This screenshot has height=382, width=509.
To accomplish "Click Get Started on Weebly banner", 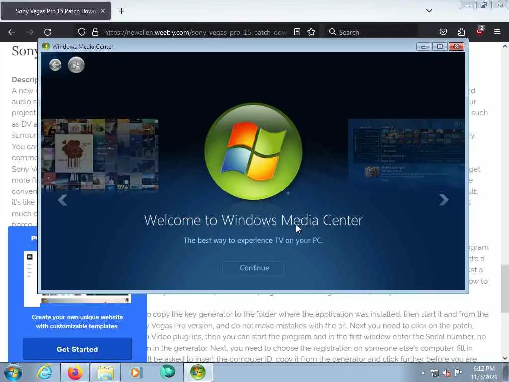I will [77, 349].
